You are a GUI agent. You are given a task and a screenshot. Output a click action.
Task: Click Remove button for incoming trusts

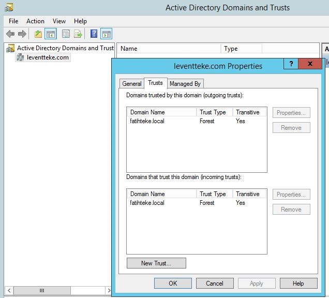291,210
